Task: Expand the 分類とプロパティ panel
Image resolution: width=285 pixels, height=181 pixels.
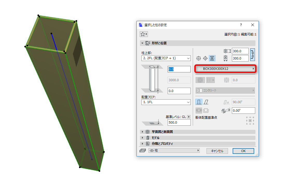Action: [142, 144]
